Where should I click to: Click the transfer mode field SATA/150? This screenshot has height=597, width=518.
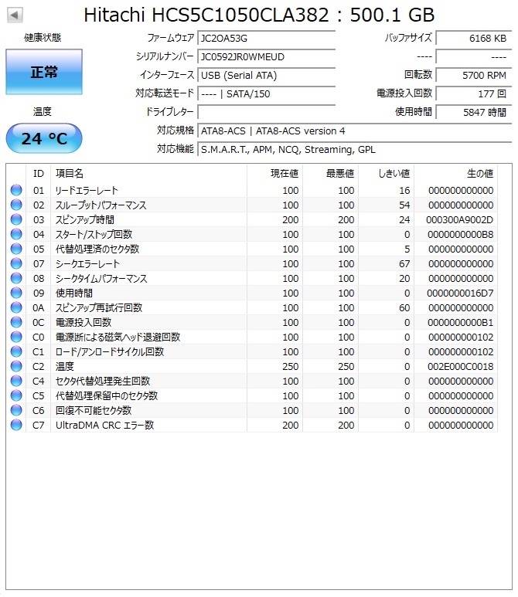coord(267,93)
